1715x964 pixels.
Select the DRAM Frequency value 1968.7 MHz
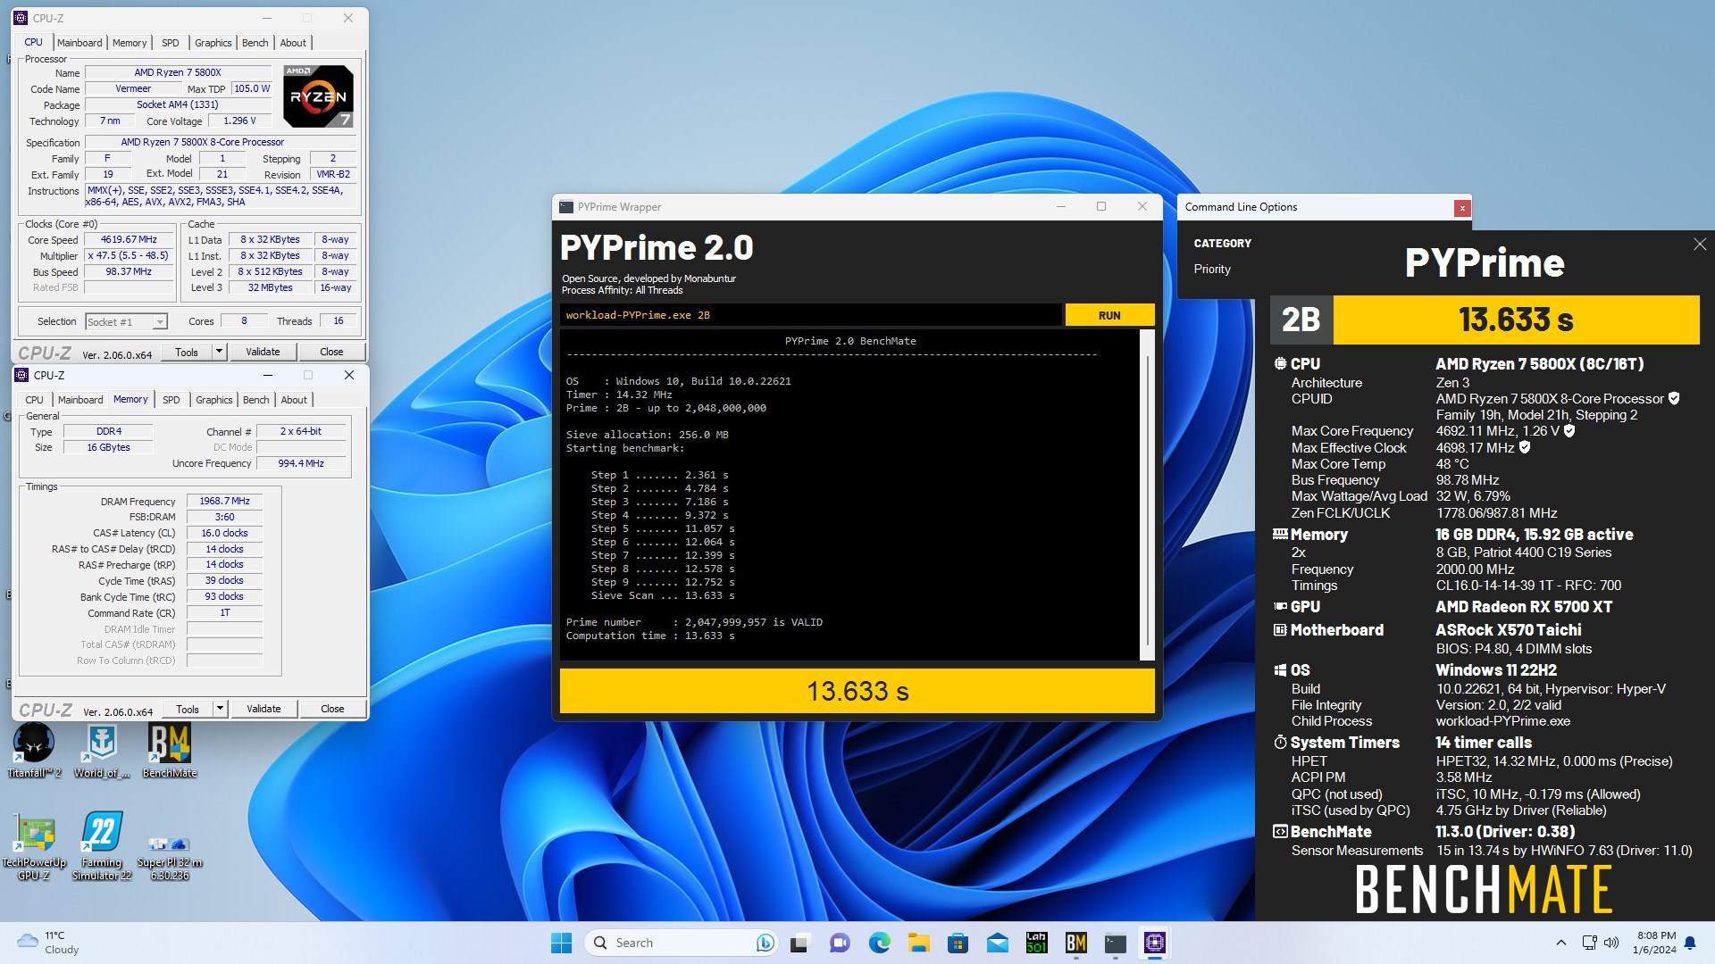[224, 501]
